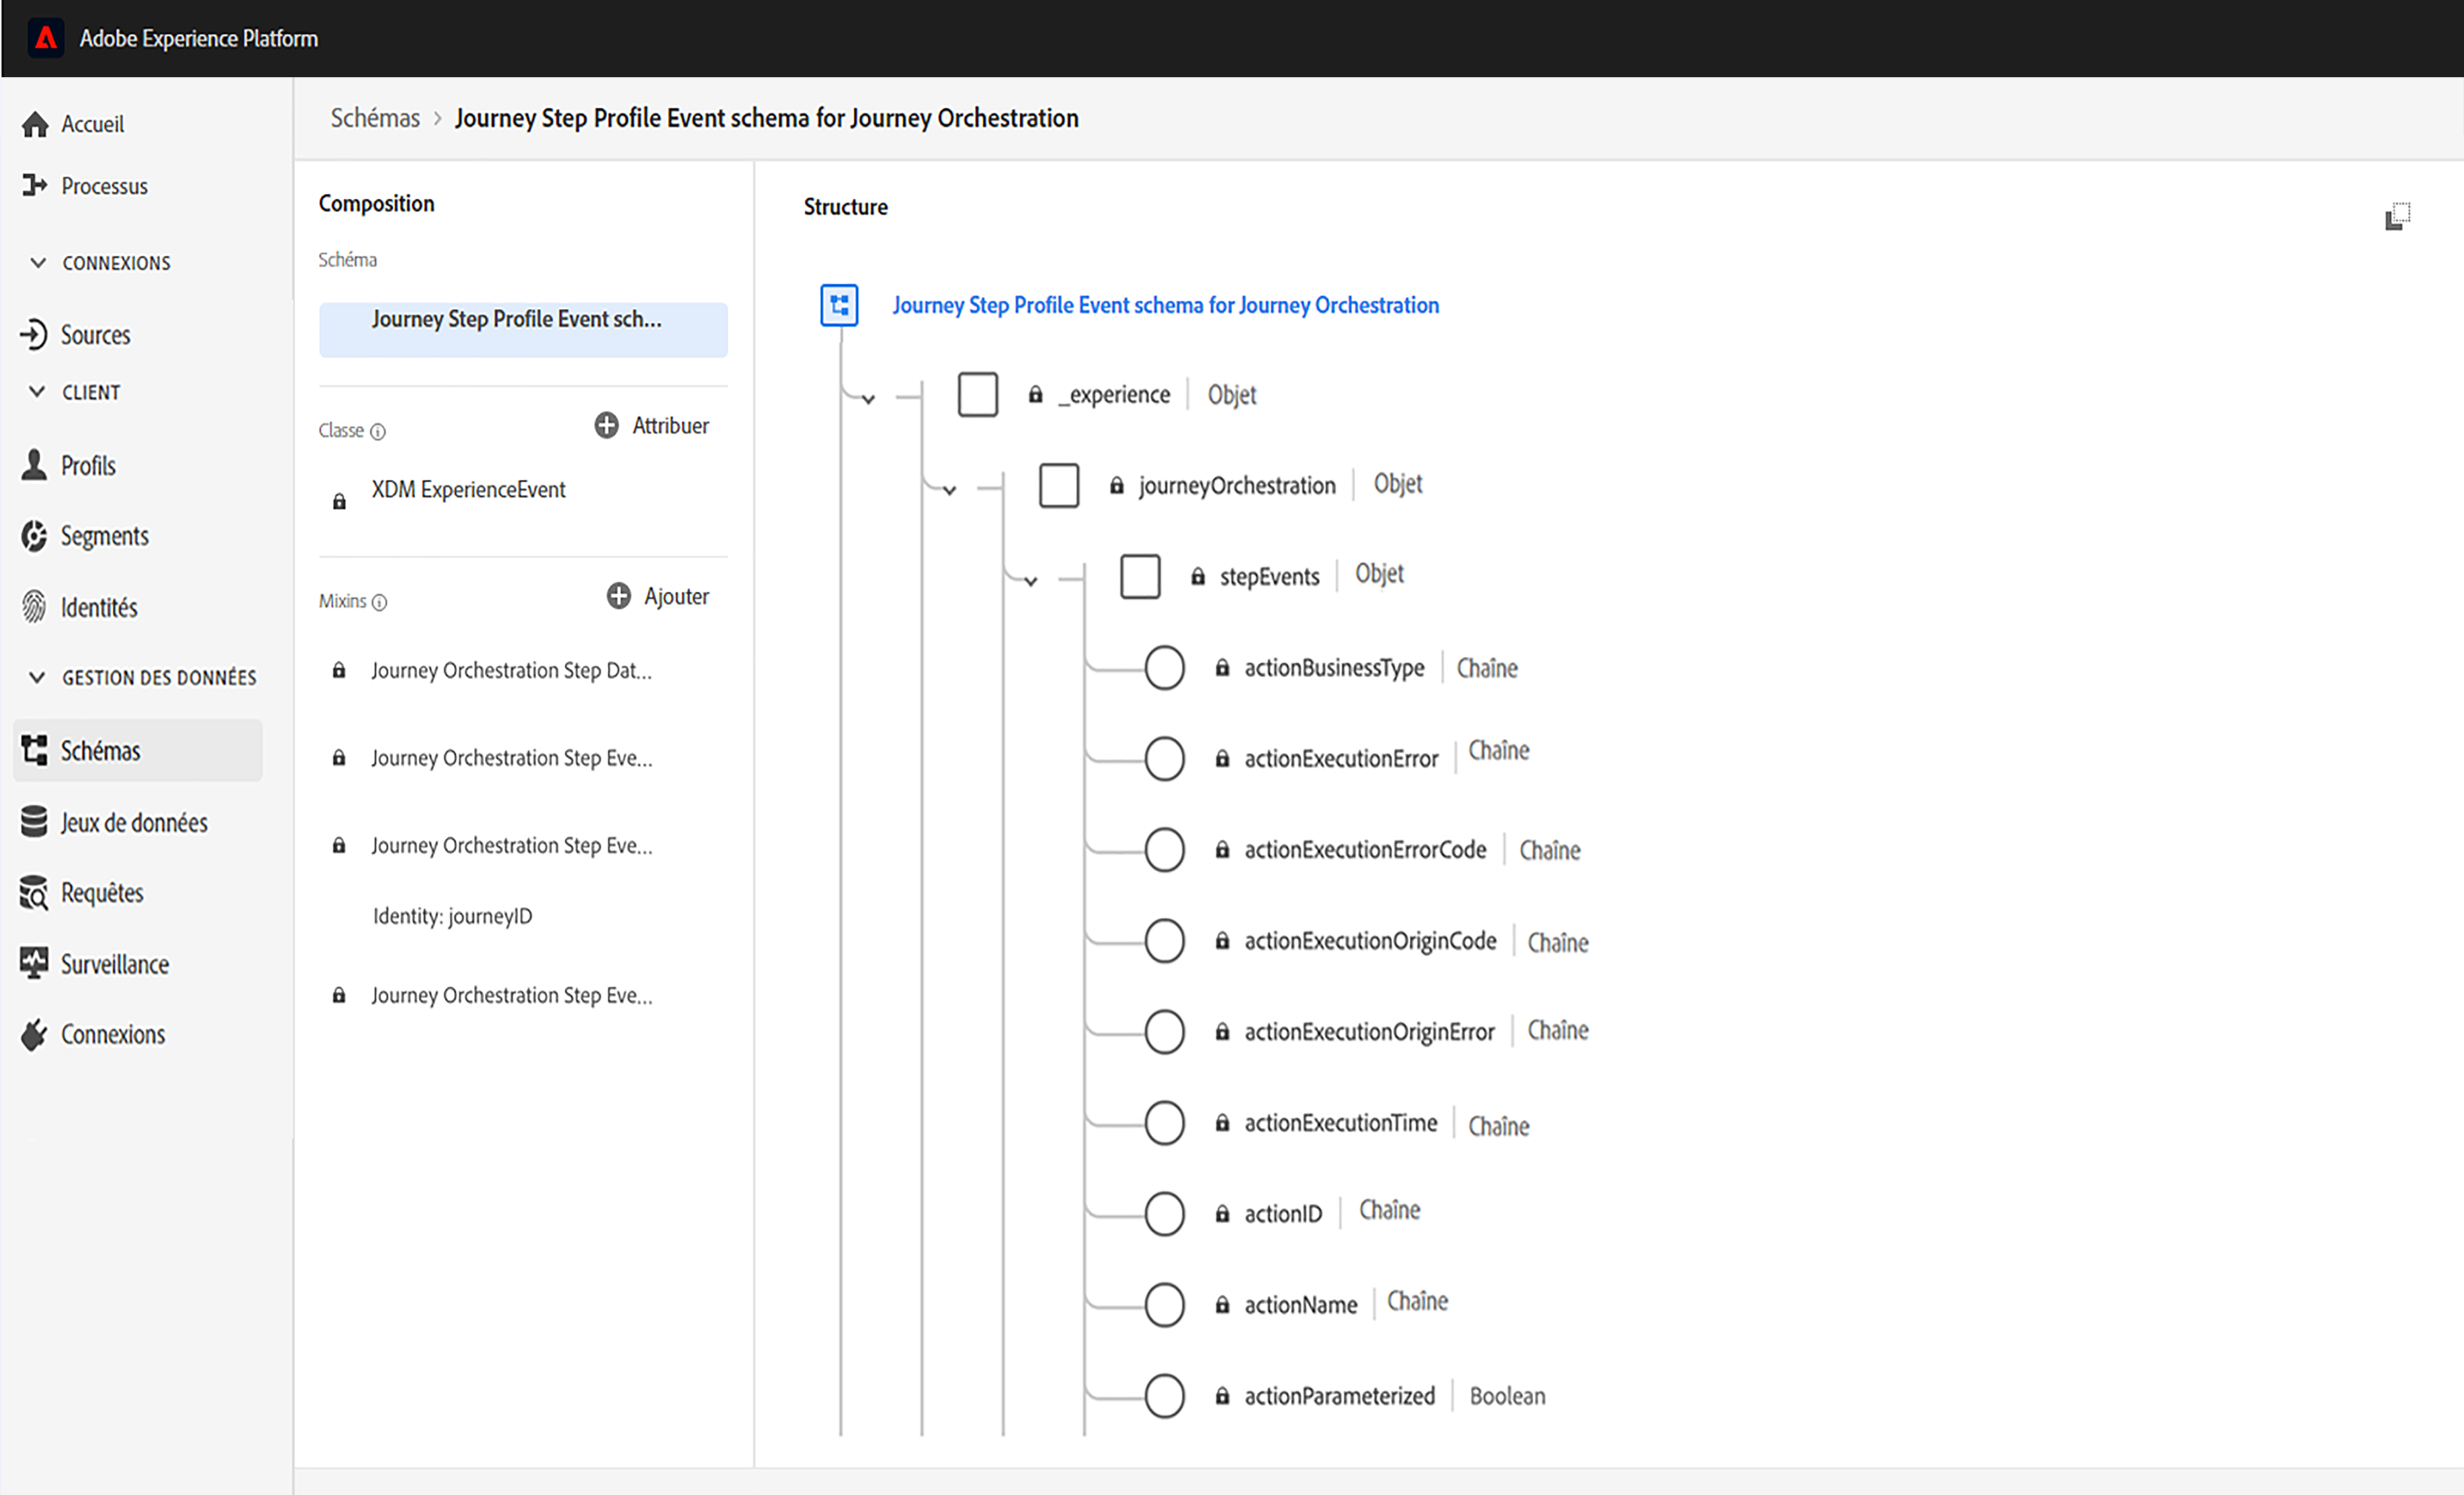
Task: Click the info icon beside Classe
Action: 378,432
